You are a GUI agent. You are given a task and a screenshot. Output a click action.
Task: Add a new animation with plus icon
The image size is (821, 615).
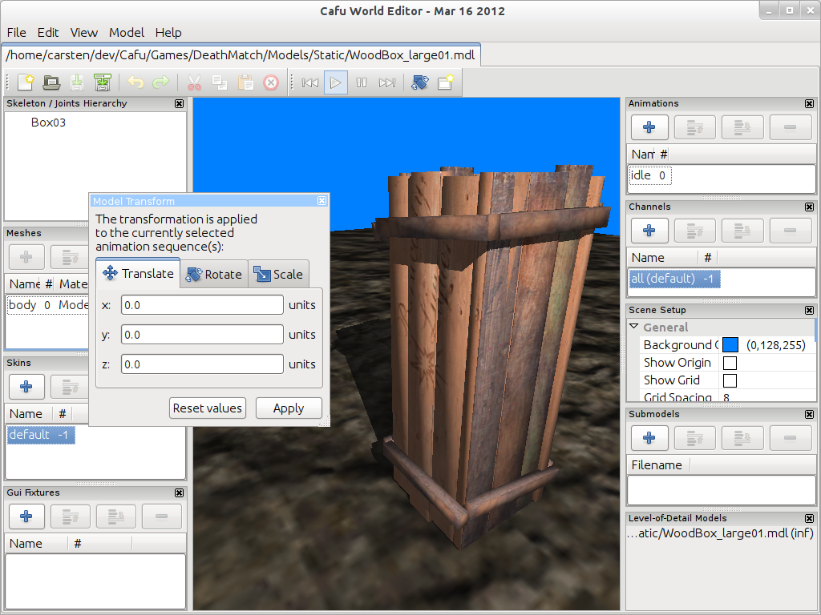click(649, 127)
